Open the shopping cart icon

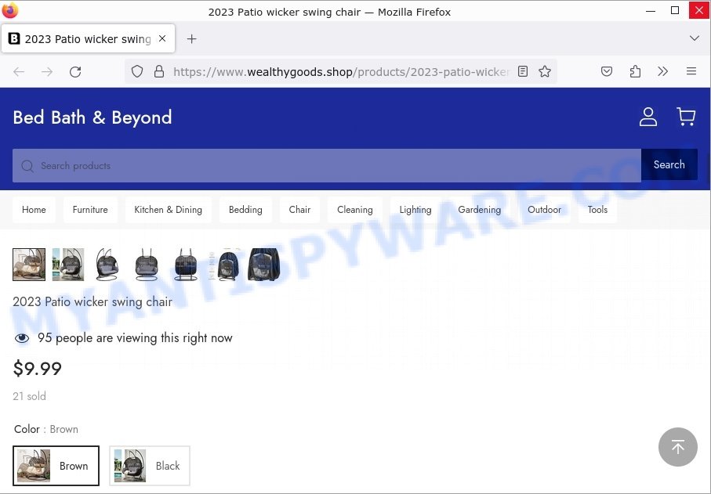tap(686, 117)
